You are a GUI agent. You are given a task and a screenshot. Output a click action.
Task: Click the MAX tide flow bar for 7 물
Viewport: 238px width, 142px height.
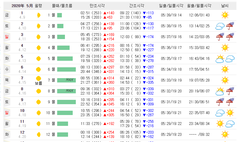66,80
